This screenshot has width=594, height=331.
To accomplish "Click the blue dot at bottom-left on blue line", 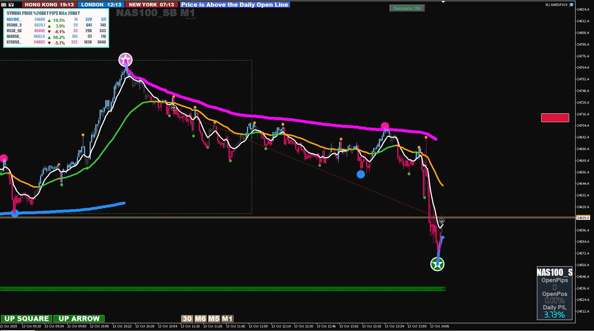I will pyautogui.click(x=15, y=213).
